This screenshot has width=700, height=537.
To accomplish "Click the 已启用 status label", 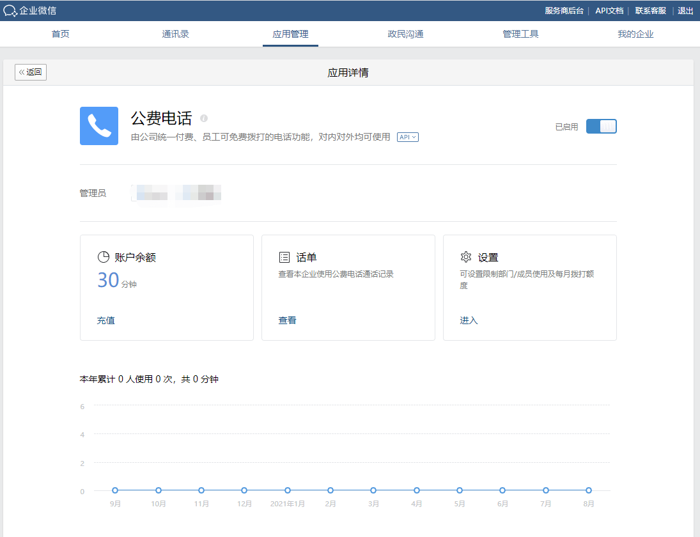I will [x=566, y=127].
